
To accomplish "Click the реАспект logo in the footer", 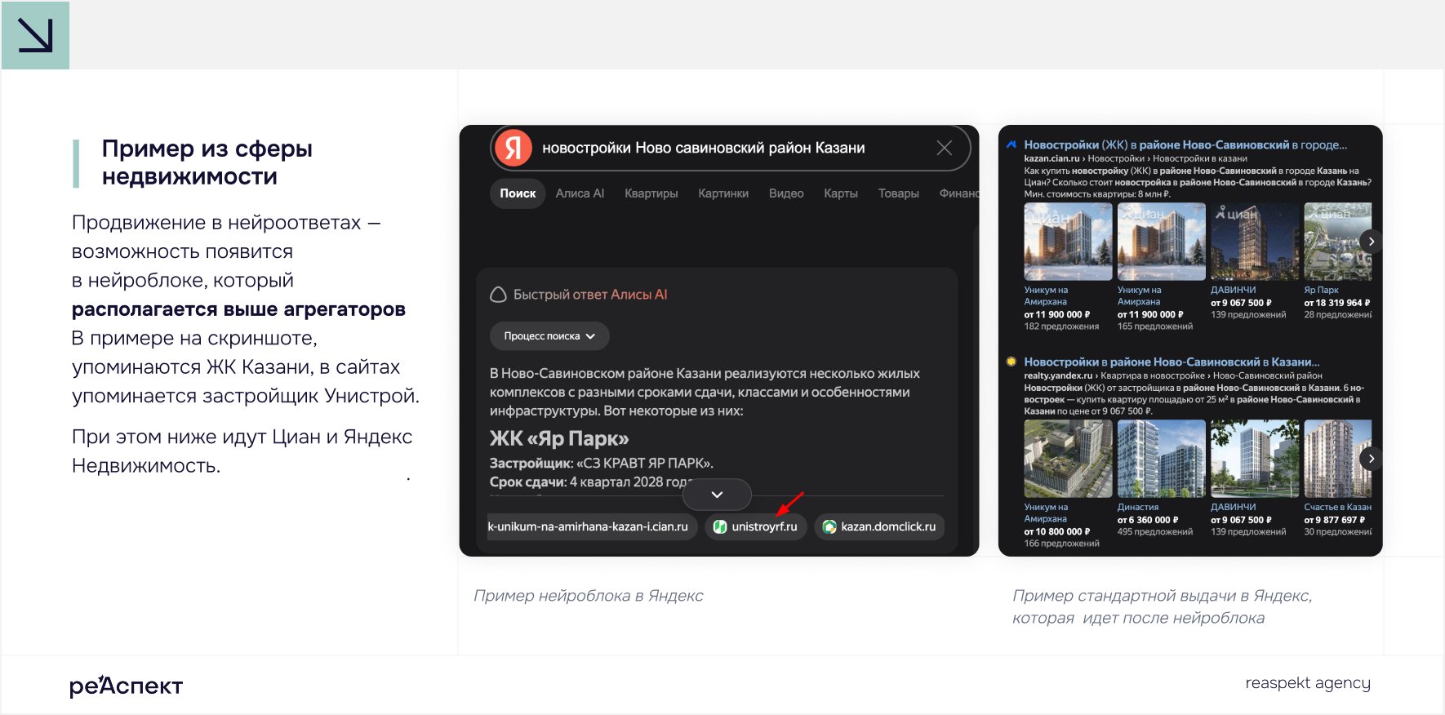I will [126, 686].
